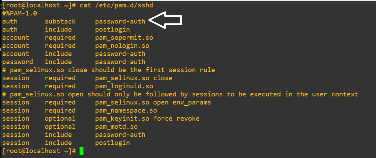Viewport: 376px width, 158px height.
Task: Click the 'pam_nologin.so' module name
Action: [122, 45]
